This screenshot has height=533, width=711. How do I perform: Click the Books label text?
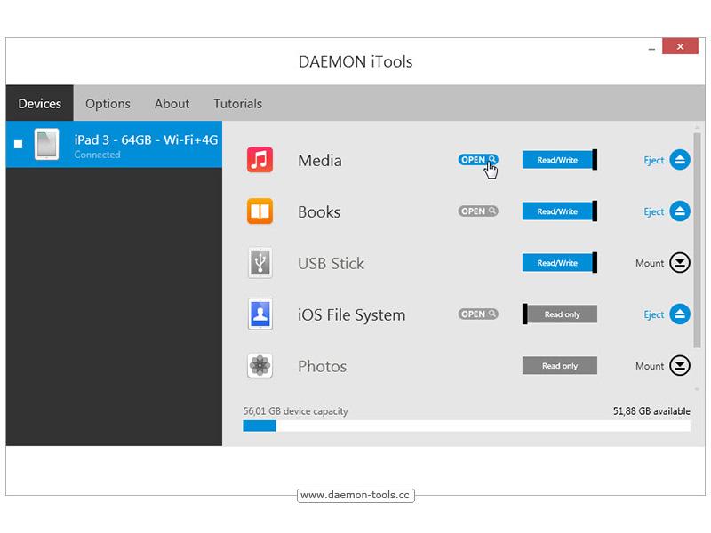click(319, 212)
